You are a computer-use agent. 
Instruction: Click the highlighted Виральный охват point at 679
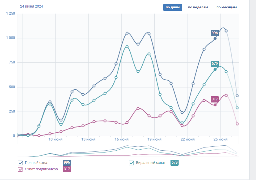click(215, 69)
